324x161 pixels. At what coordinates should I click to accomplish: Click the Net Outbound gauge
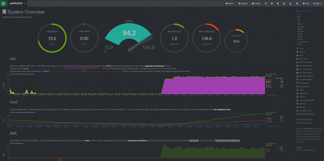(207, 38)
